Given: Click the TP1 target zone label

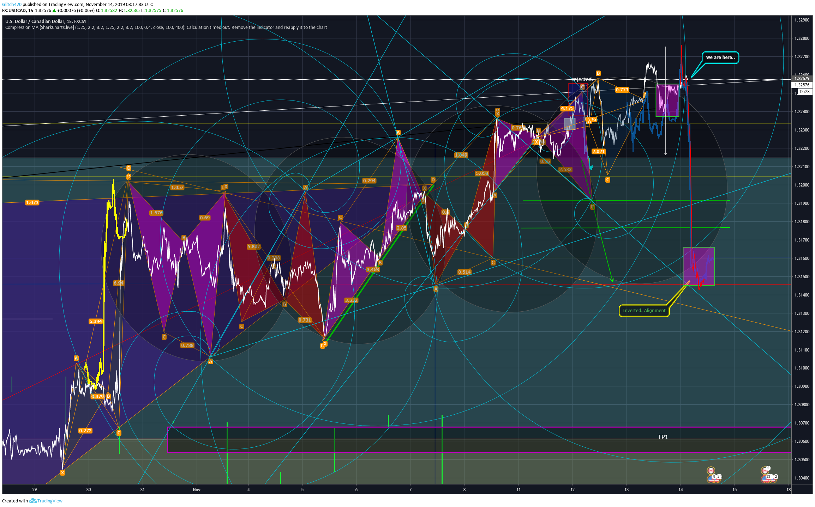Looking at the screenshot, I should pyautogui.click(x=663, y=437).
